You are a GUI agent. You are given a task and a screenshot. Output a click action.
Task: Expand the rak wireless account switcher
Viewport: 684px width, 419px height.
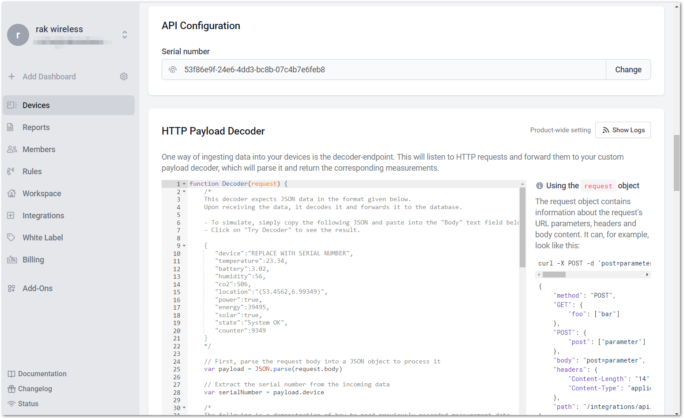(x=125, y=34)
